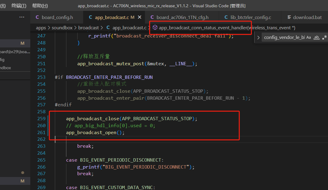This screenshot has height=190, width=328.
Task: Select the broadcast breadcrumb segment
Action: click(x=88, y=28)
